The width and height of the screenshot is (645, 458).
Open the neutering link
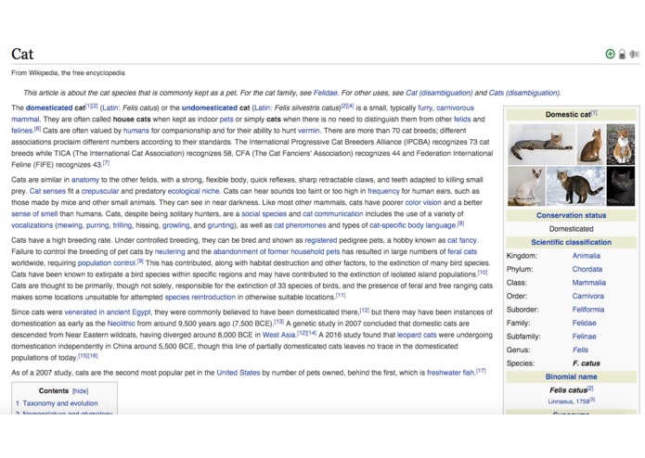(170, 252)
